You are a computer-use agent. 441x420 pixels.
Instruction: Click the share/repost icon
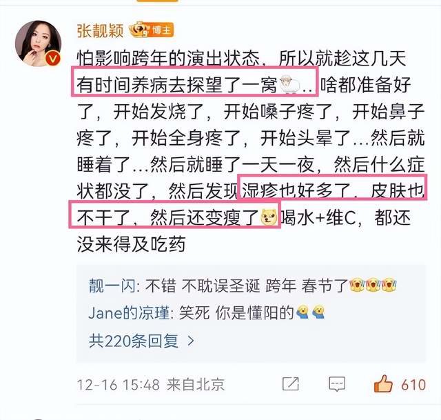290,384
